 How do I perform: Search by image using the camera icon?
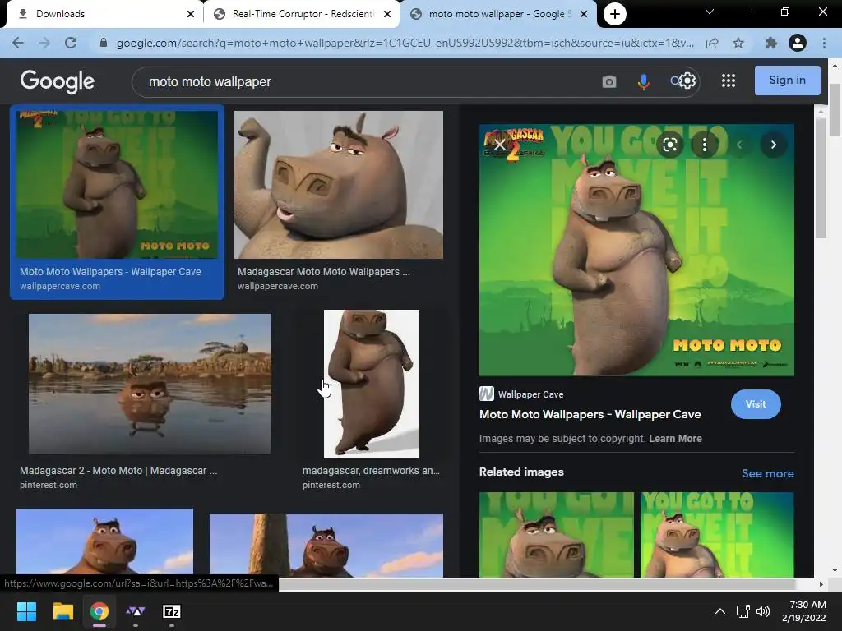tap(609, 81)
